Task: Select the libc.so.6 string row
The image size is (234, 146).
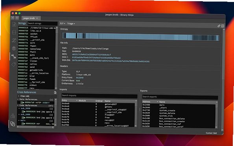Action: click(37, 31)
